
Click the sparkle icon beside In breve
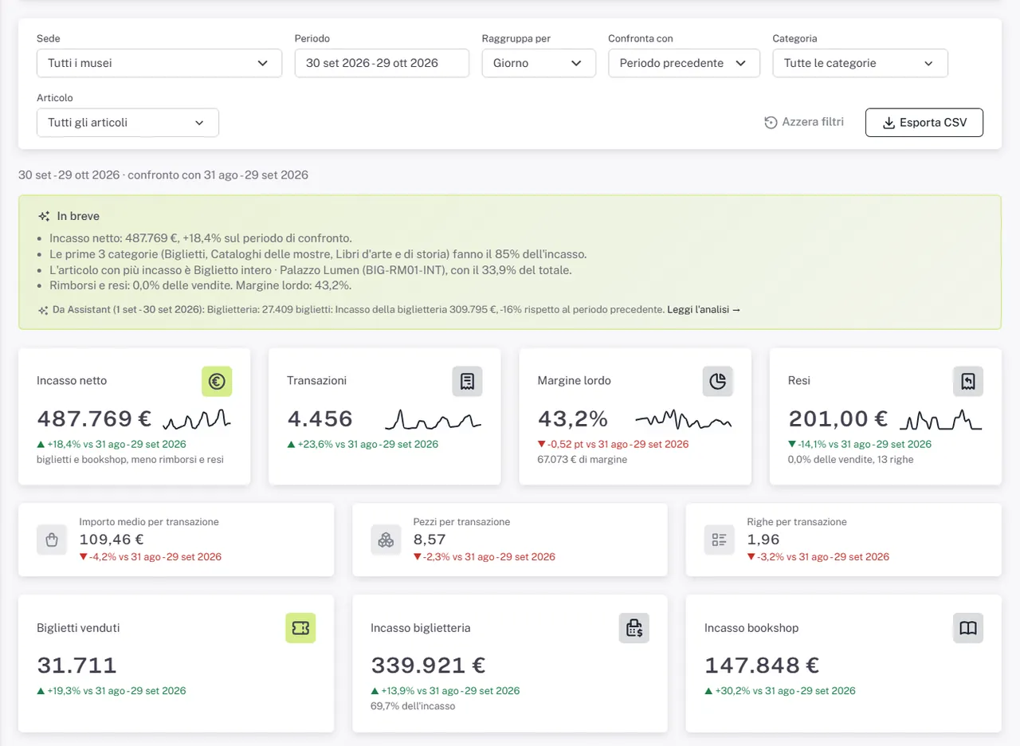(x=44, y=216)
